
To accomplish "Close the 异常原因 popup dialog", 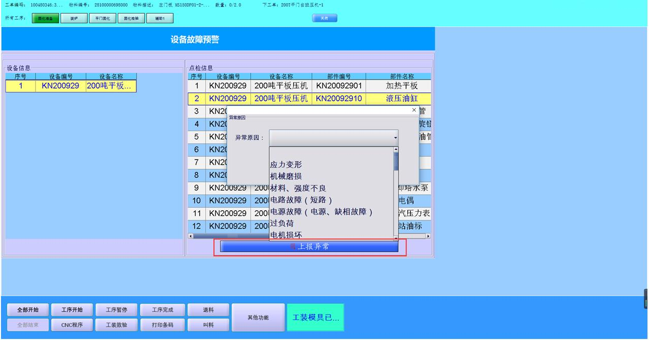I will coord(414,110).
